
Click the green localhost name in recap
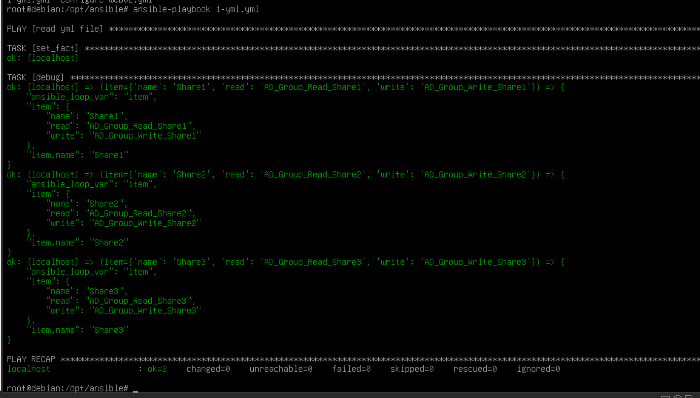(29, 369)
